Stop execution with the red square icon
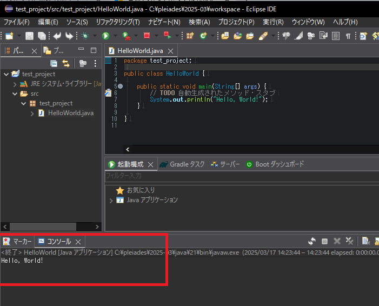This screenshot has height=306, width=379. pyautogui.click(x=147, y=36)
